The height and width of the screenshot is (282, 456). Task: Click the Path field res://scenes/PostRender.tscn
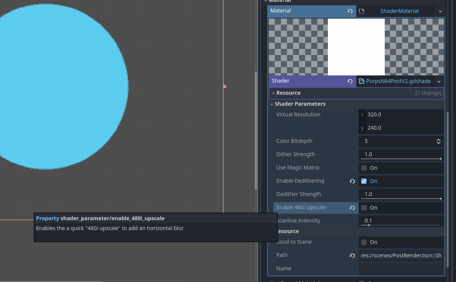tap(401, 255)
